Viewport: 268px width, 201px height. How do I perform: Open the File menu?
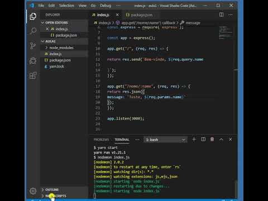(x=41, y=6)
